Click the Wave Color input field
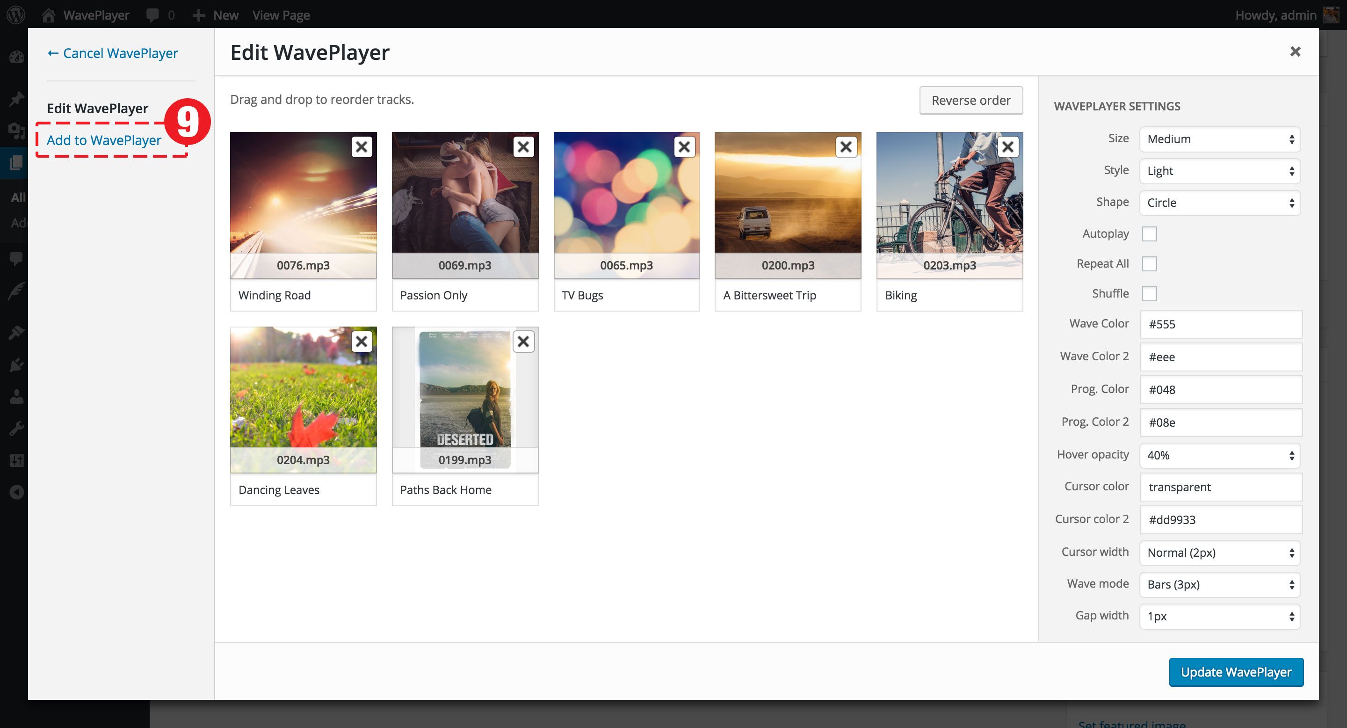 1220,324
